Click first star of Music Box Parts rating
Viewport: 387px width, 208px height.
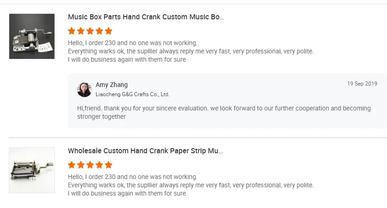72,31
